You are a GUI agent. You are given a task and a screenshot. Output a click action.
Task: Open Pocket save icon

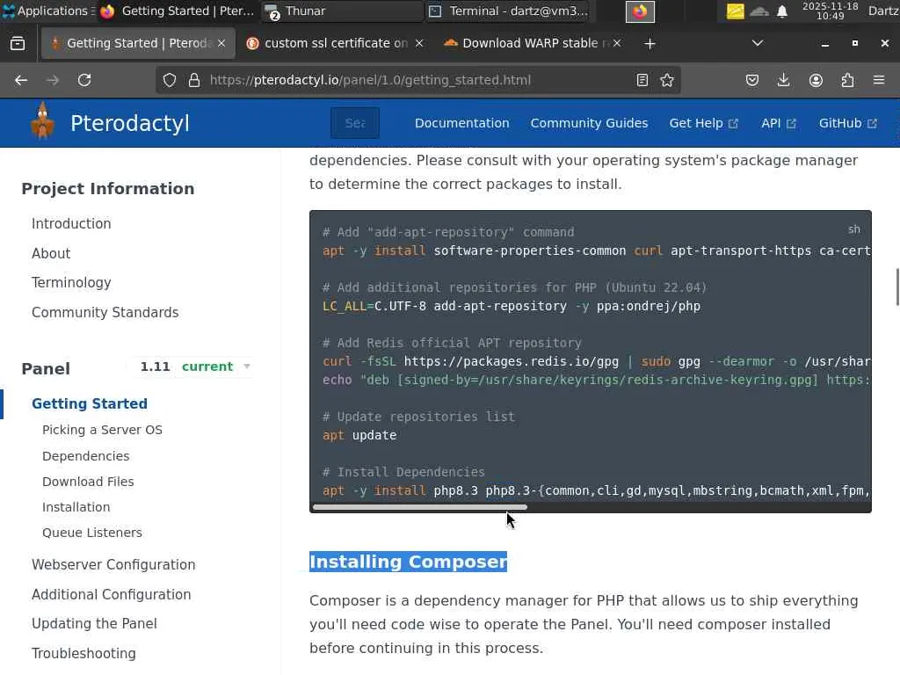[x=752, y=80]
